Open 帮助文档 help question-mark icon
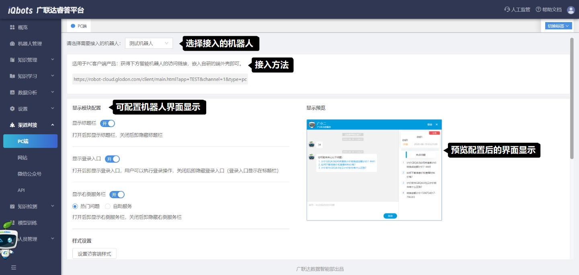Screen dimensions: 579x275 pyautogui.click(x=538, y=10)
